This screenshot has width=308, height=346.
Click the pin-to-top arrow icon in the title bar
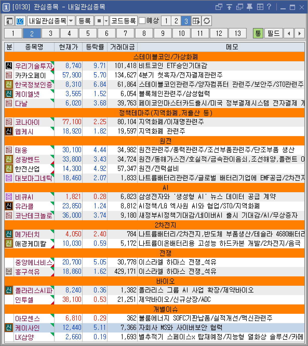229,7
